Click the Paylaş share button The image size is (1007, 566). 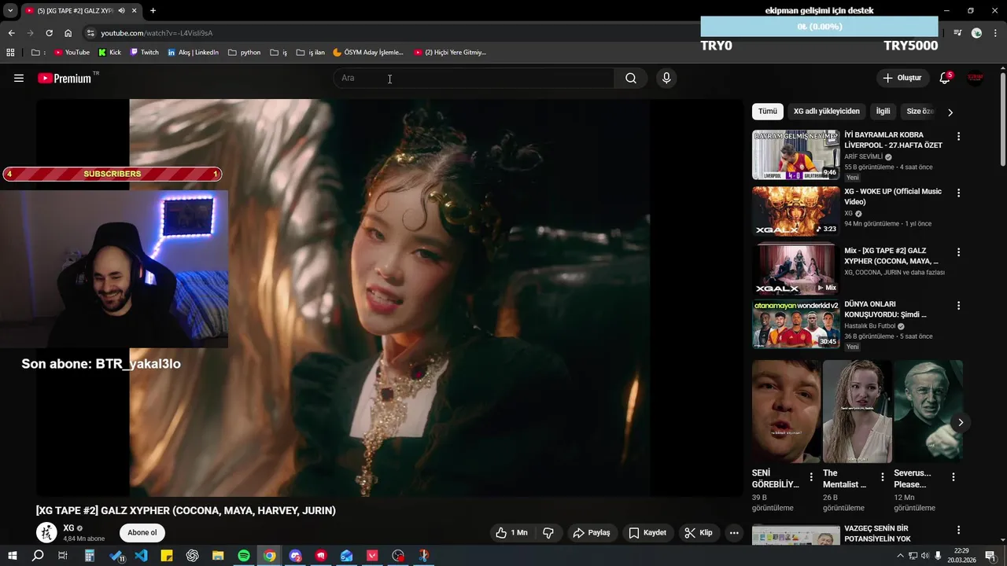tap(592, 533)
